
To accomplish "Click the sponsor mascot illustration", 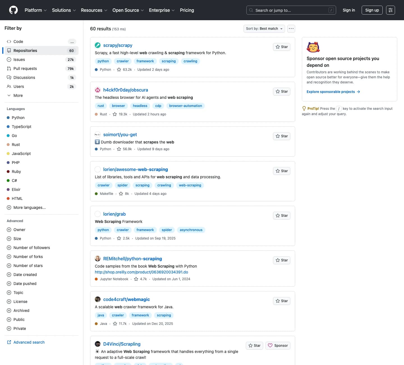I will 313,47.
